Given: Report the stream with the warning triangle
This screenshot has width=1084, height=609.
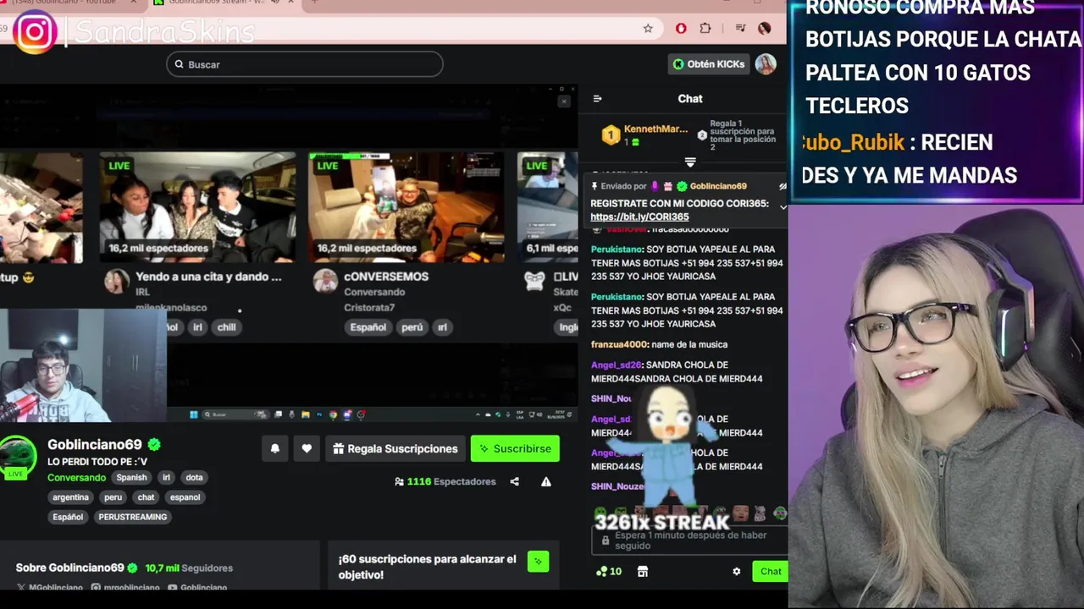Looking at the screenshot, I should coord(546,482).
